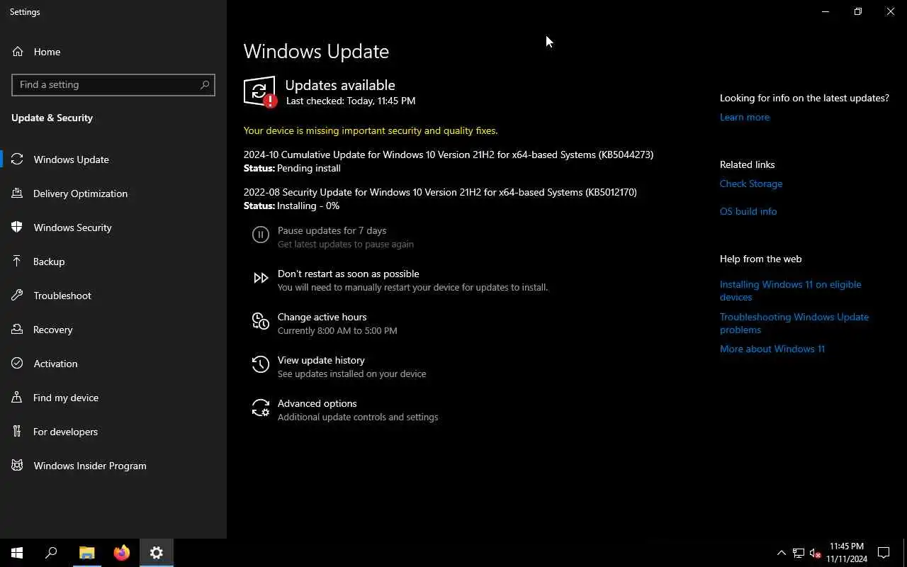
Task: Click the fast-forward restart icon
Action: [x=261, y=279]
